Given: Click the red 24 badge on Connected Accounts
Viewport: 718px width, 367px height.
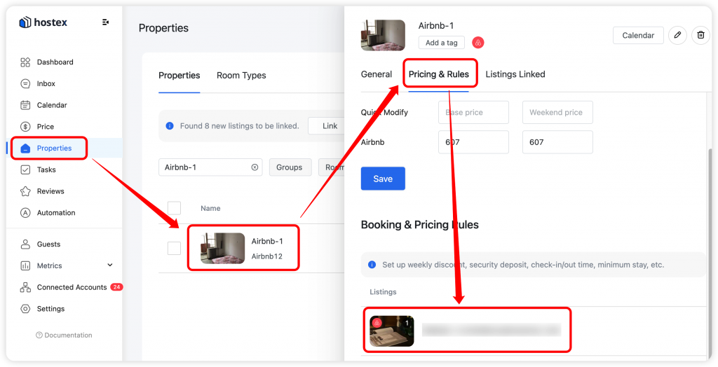Looking at the screenshot, I should [117, 287].
